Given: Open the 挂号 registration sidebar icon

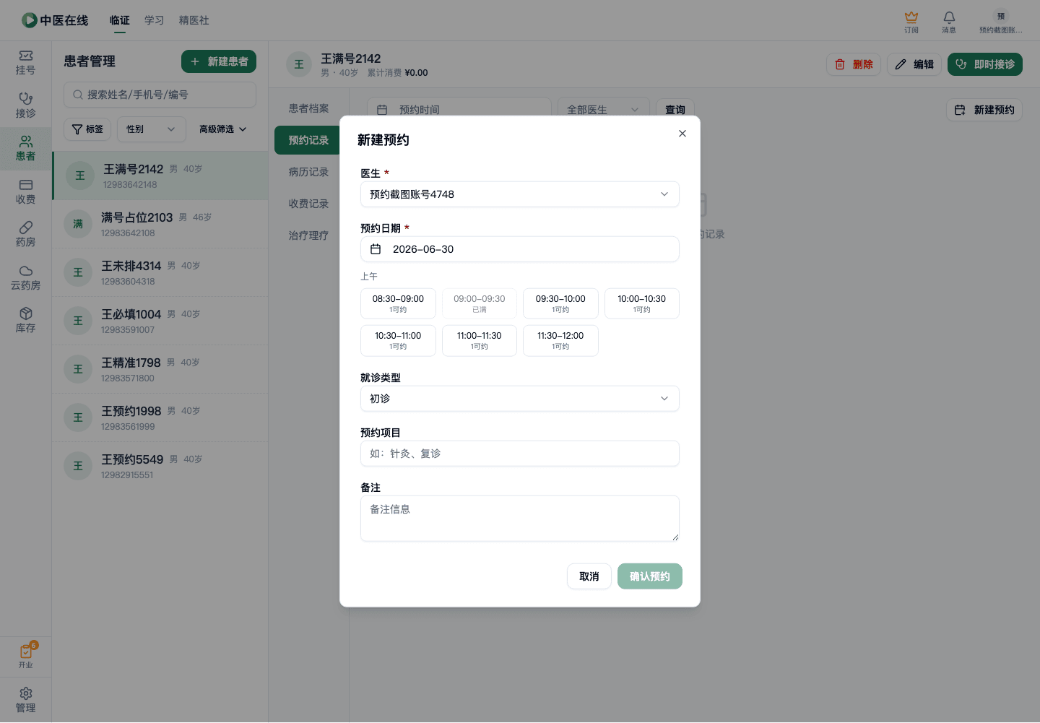Looking at the screenshot, I should coord(25,63).
